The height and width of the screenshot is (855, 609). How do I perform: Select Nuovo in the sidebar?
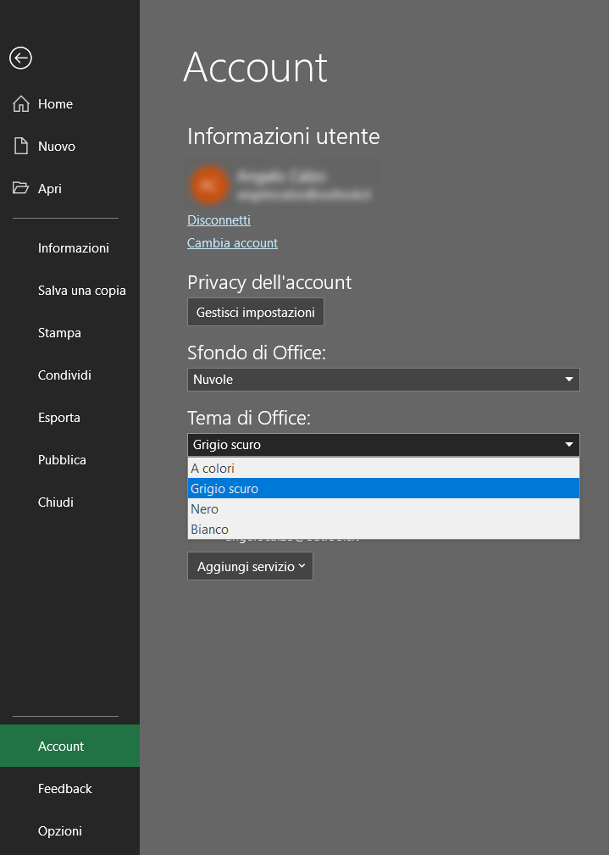click(x=69, y=146)
